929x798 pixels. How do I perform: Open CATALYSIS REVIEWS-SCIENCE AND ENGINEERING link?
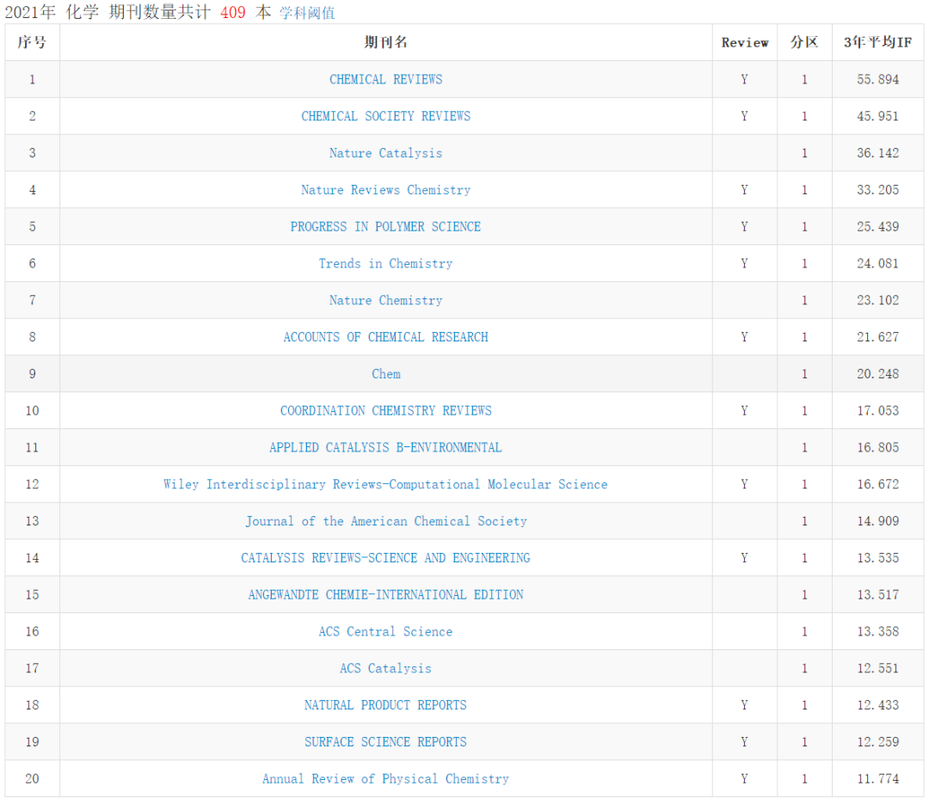(385, 557)
